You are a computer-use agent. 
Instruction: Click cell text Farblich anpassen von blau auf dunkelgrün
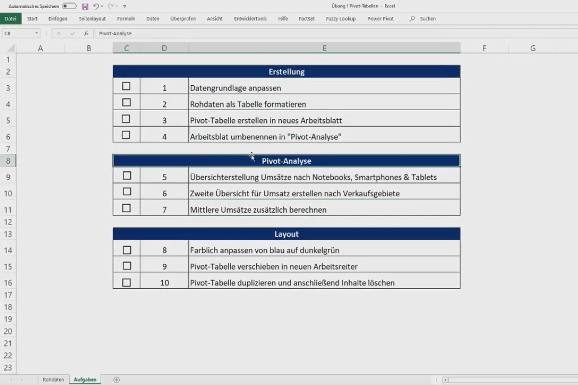[265, 250]
